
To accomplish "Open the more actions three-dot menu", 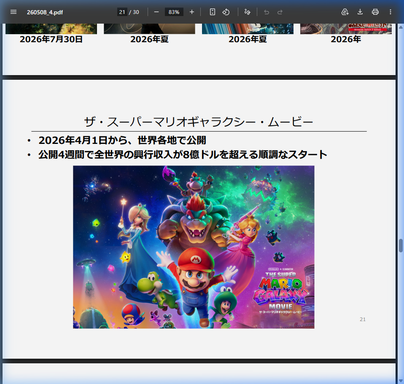I will pyautogui.click(x=391, y=12).
